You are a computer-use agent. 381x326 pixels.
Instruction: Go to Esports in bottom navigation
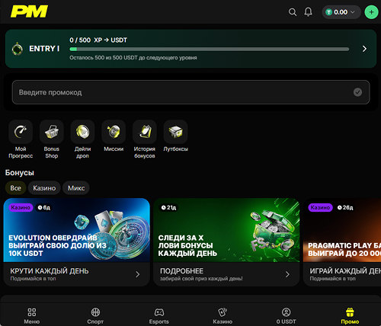click(159, 315)
